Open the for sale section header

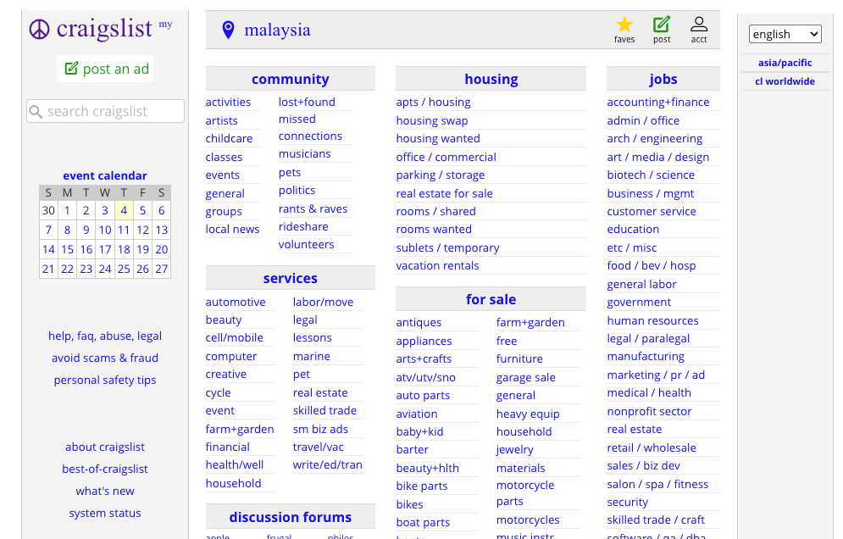[x=491, y=299]
